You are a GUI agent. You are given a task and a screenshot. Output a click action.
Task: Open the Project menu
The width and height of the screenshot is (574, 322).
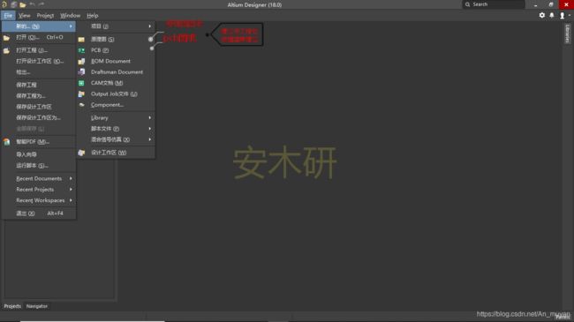pyautogui.click(x=45, y=15)
